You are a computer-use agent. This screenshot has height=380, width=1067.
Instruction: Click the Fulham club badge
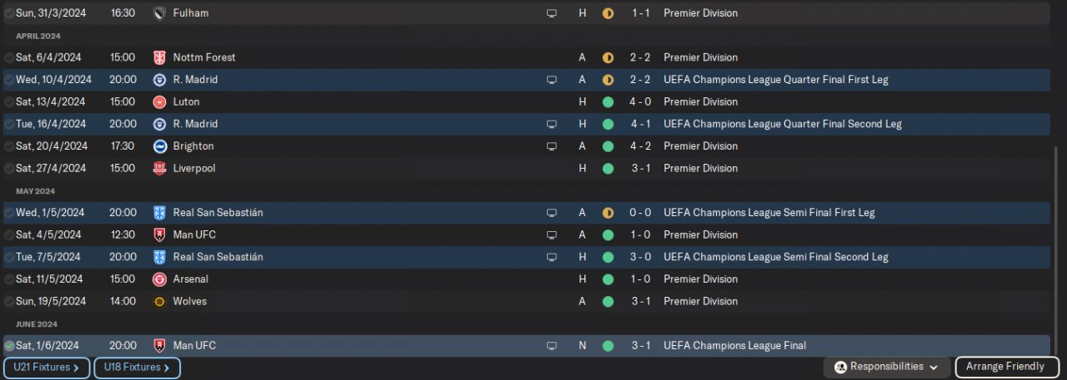pyautogui.click(x=159, y=13)
